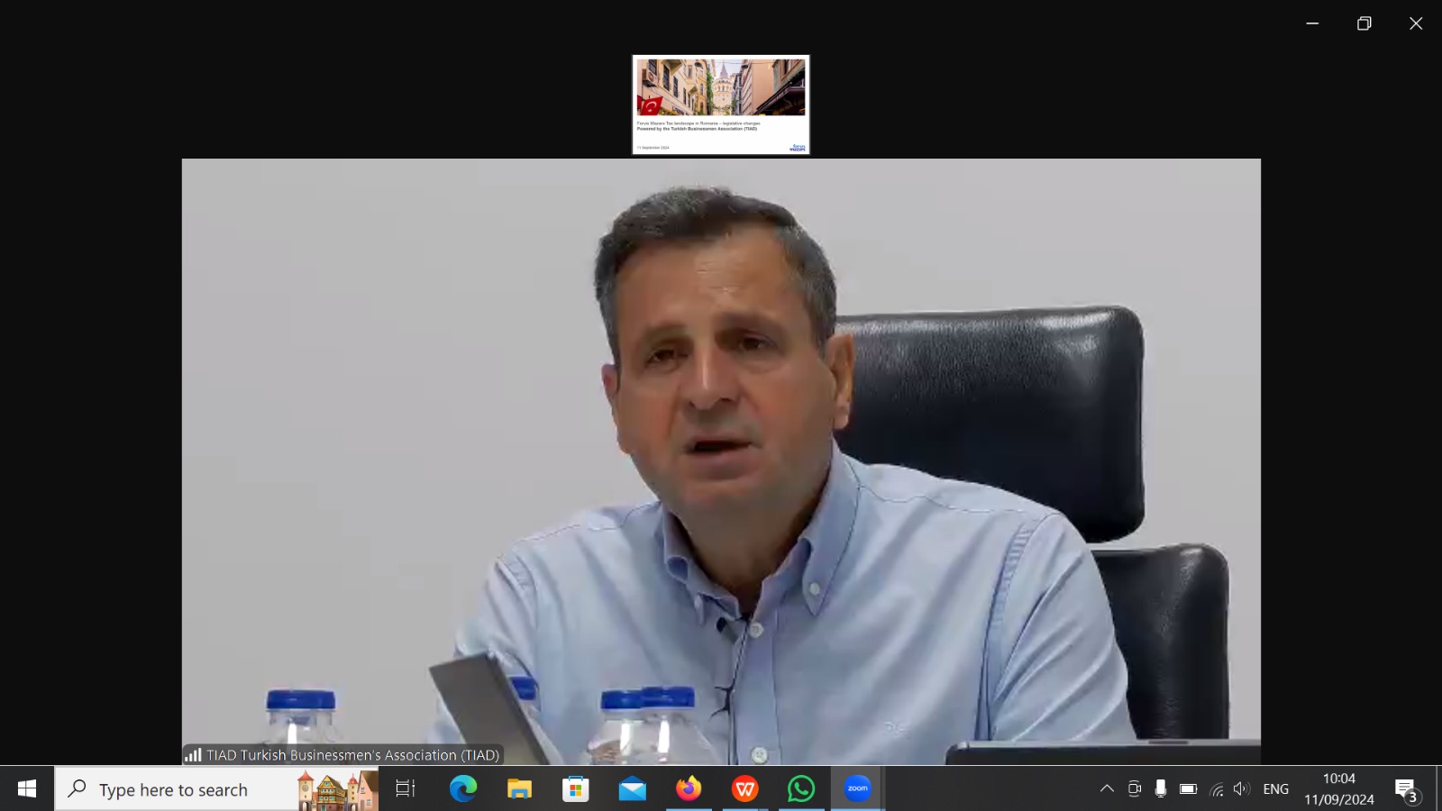Open the Windows Start menu
Image resolution: width=1442 pixels, height=811 pixels.
click(x=27, y=788)
